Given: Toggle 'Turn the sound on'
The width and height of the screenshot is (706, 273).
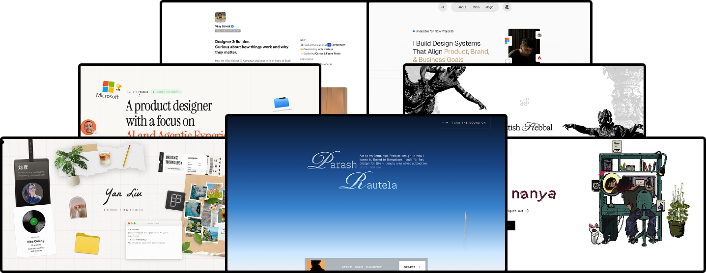Looking at the screenshot, I should [x=464, y=123].
